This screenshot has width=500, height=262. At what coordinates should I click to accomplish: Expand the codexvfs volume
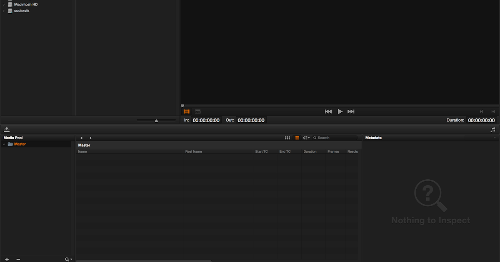click(4, 11)
